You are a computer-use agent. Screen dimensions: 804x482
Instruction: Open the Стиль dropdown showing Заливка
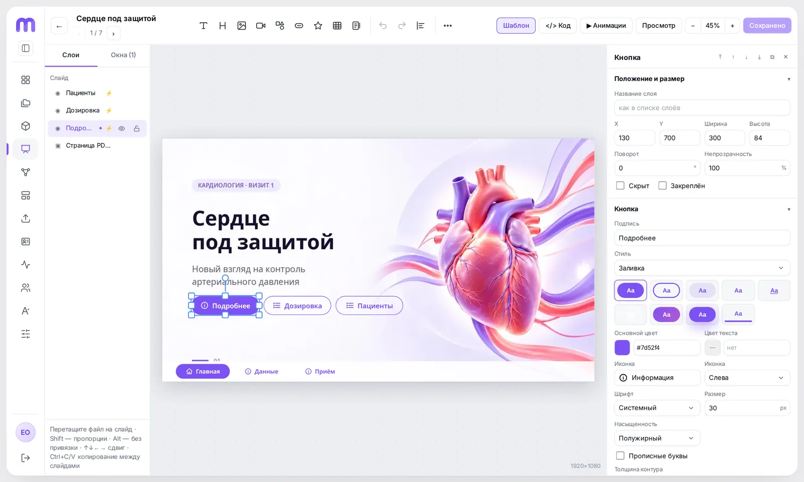tap(702, 268)
